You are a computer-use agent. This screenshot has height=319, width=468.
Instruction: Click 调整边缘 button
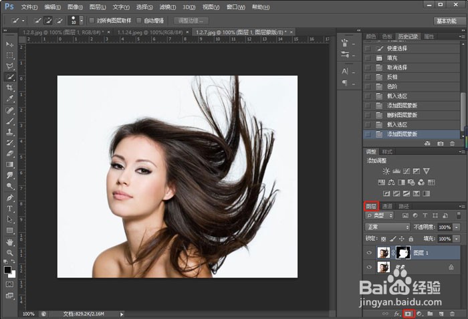(x=191, y=21)
